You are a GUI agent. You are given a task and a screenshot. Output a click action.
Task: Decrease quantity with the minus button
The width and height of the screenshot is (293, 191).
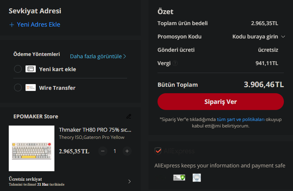tap(103, 151)
